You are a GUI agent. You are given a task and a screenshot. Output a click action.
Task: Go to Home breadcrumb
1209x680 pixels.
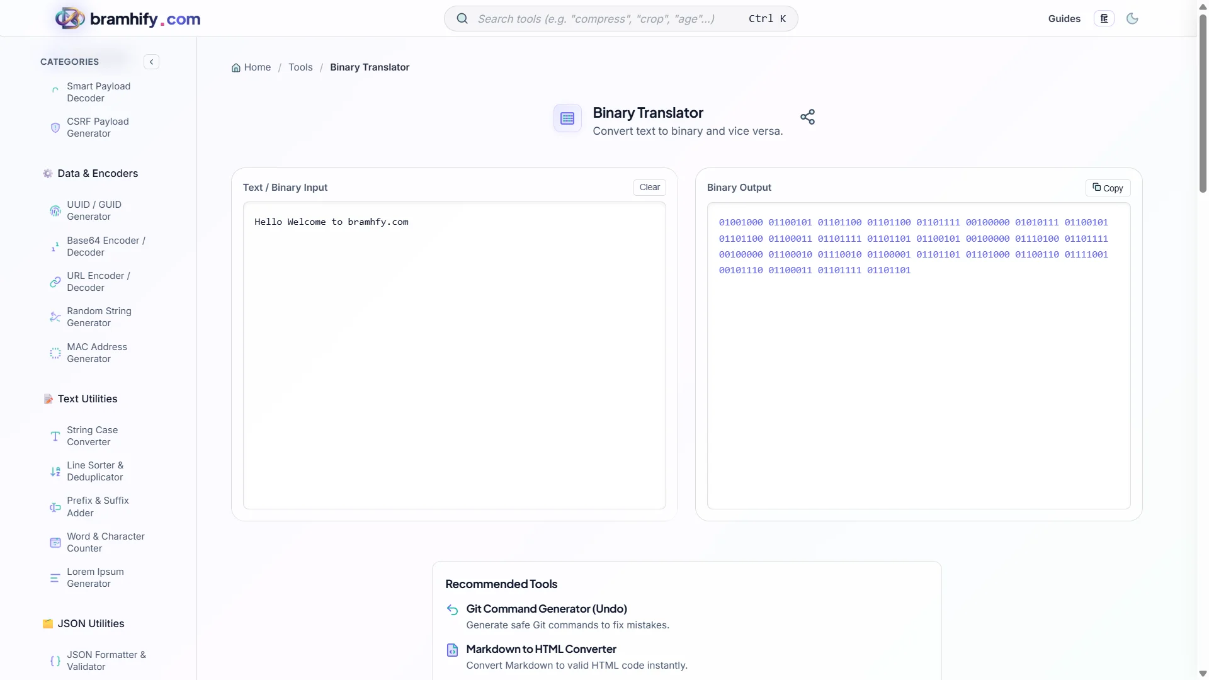[x=251, y=67]
